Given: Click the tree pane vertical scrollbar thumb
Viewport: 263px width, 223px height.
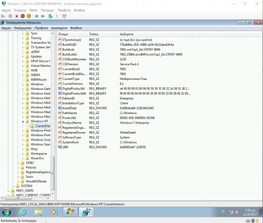Looking at the screenshot, I should pos(53,173).
